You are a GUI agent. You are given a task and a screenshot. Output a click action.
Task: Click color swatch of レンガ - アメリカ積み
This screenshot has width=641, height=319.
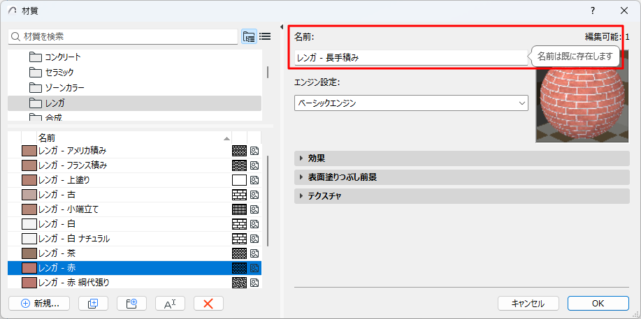point(29,151)
